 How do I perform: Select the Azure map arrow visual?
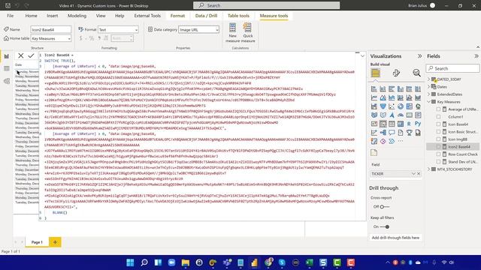click(392, 115)
